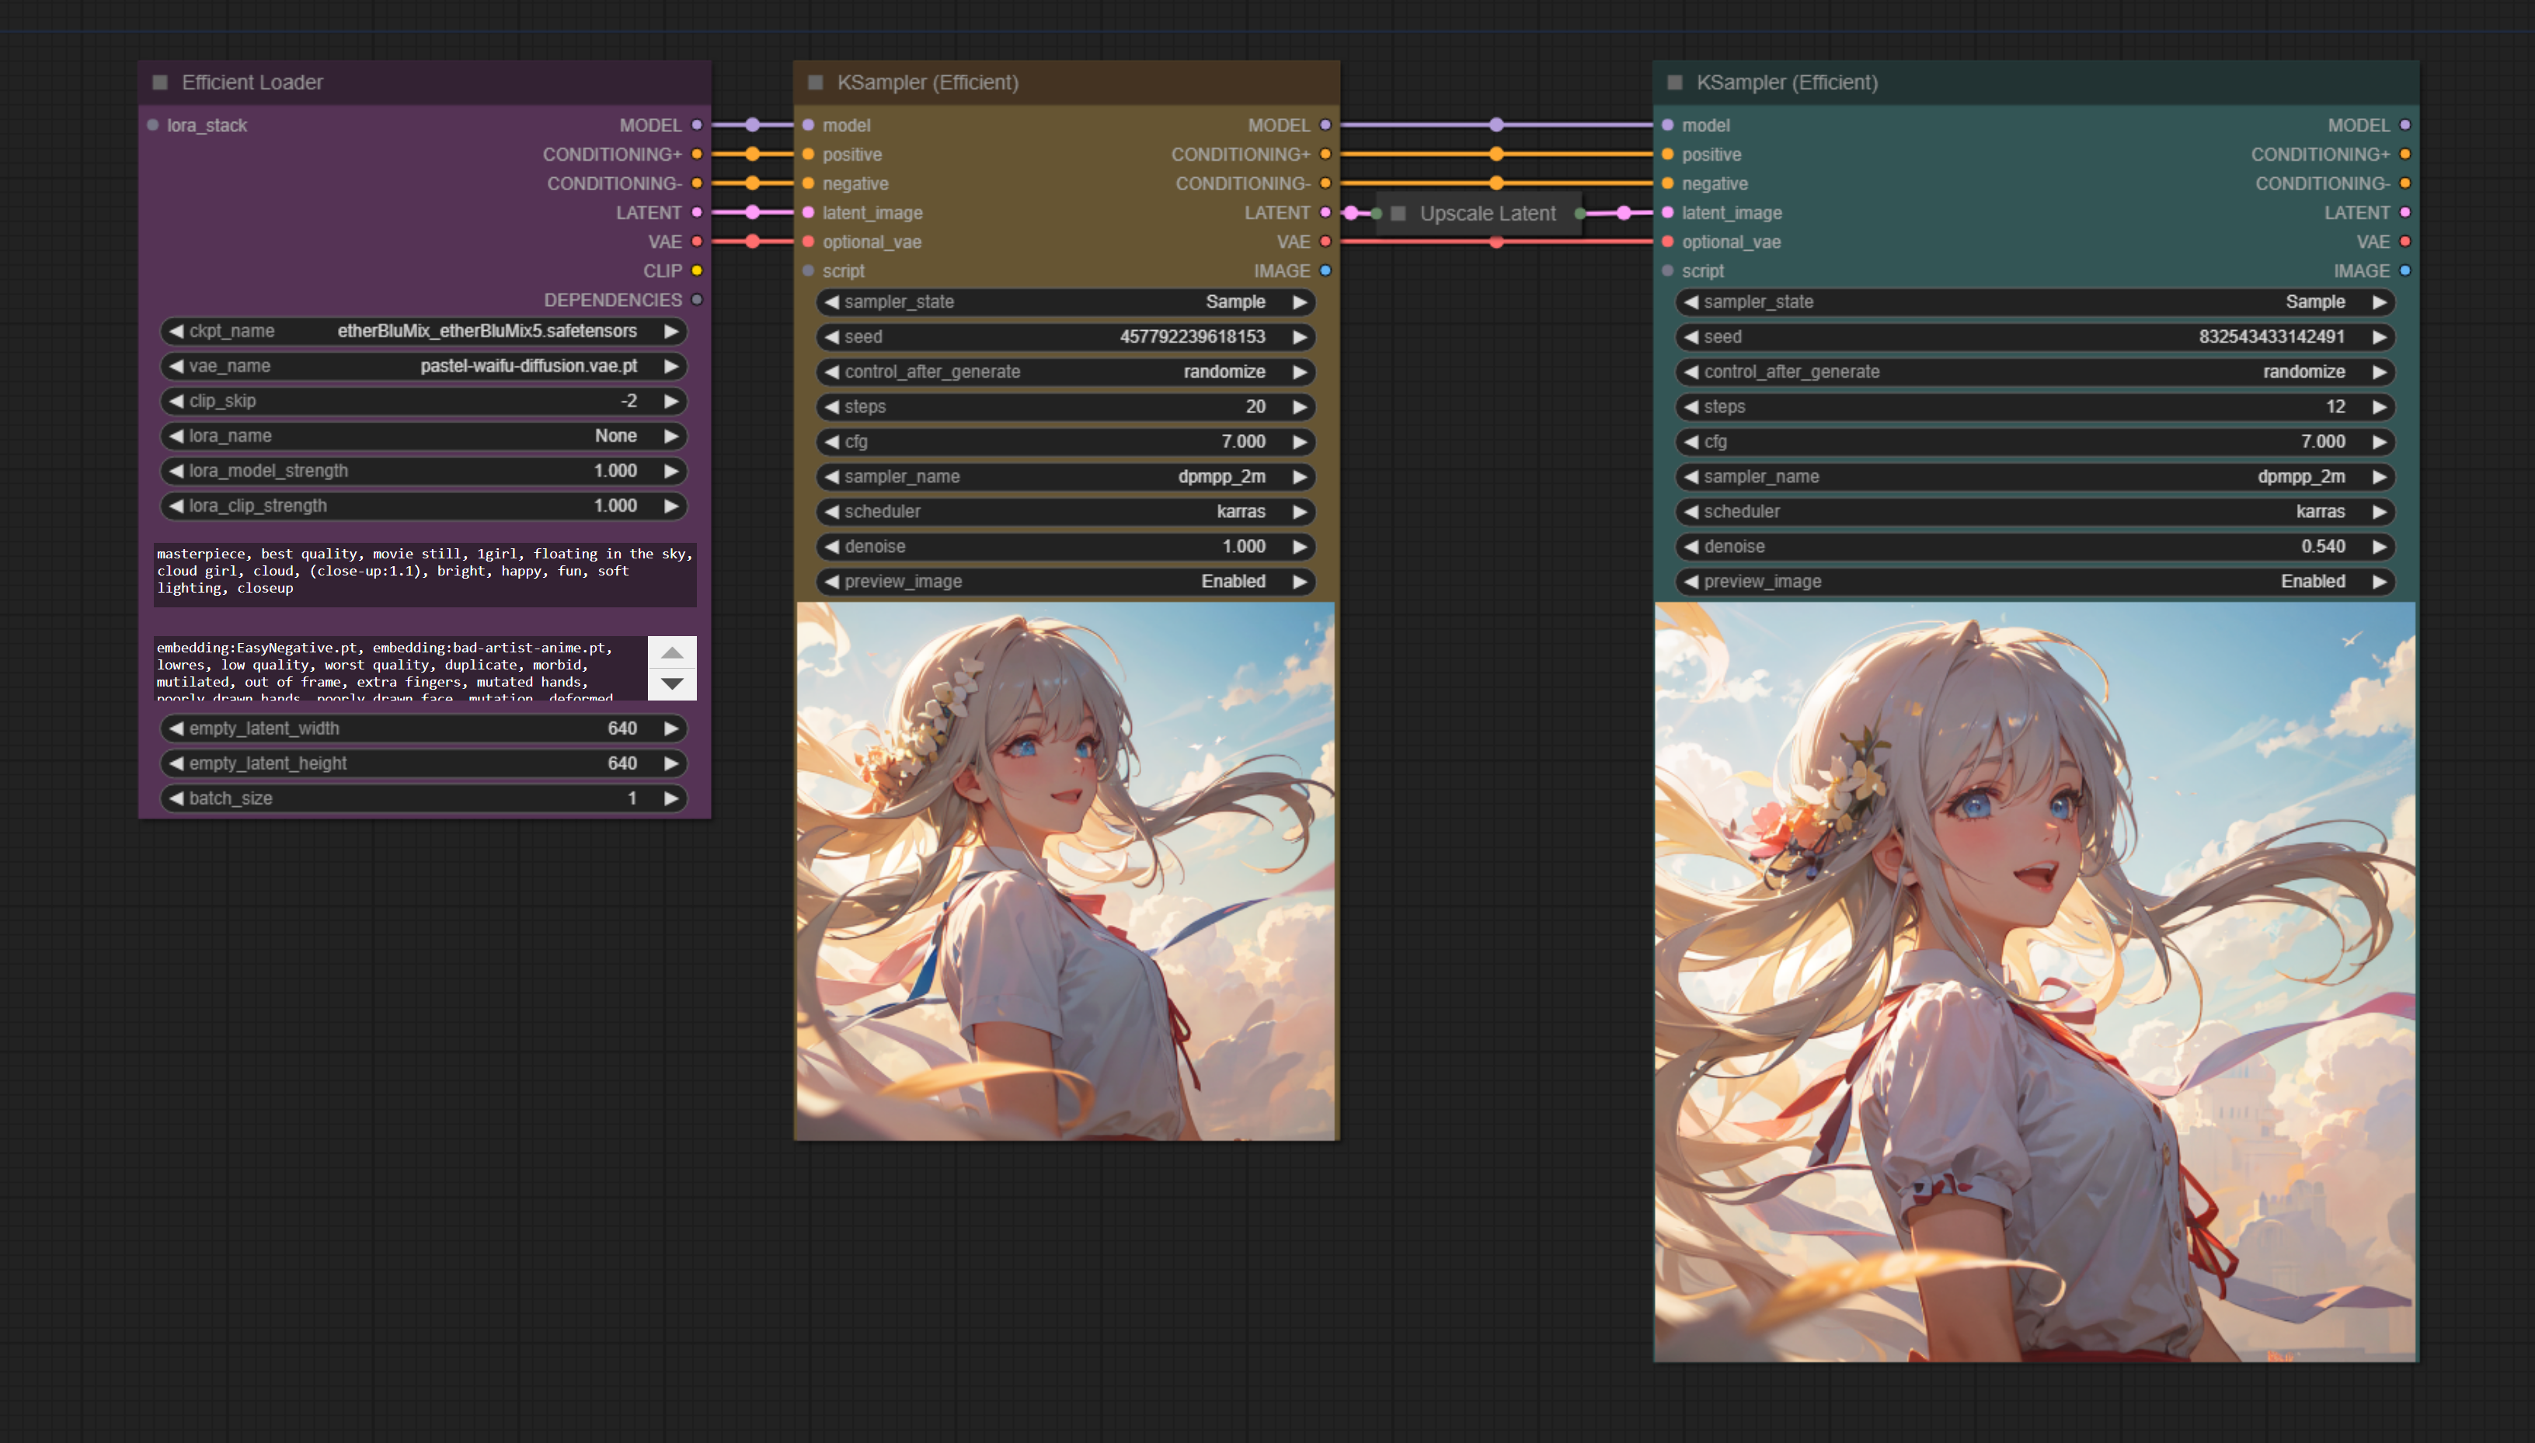Click the lora_stack input socket
The image size is (2535, 1443).
coord(153,125)
